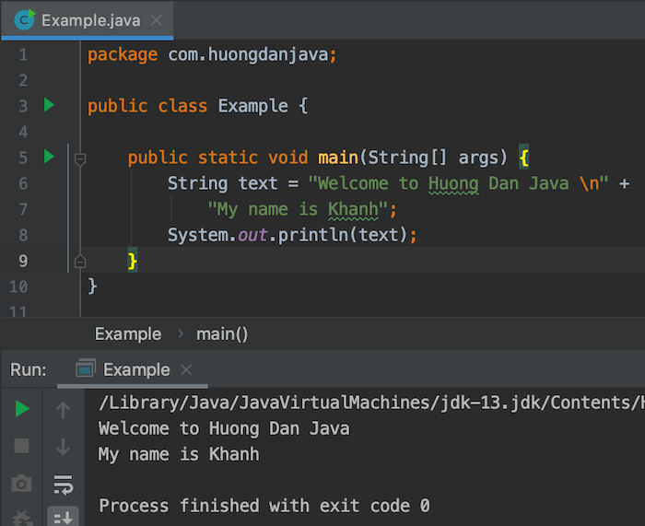Click println on line 8
The width and height of the screenshot is (645, 526).
click(312, 235)
